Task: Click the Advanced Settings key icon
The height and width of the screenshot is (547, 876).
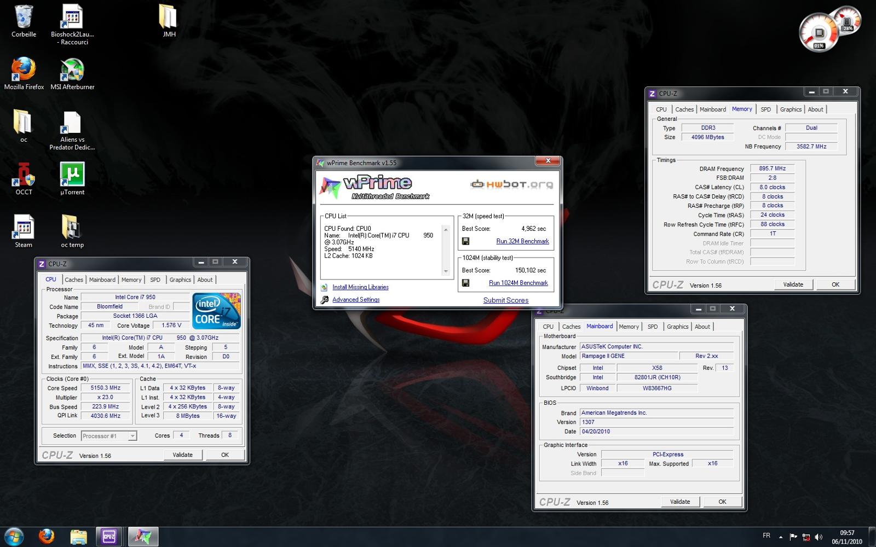Action: tap(325, 300)
